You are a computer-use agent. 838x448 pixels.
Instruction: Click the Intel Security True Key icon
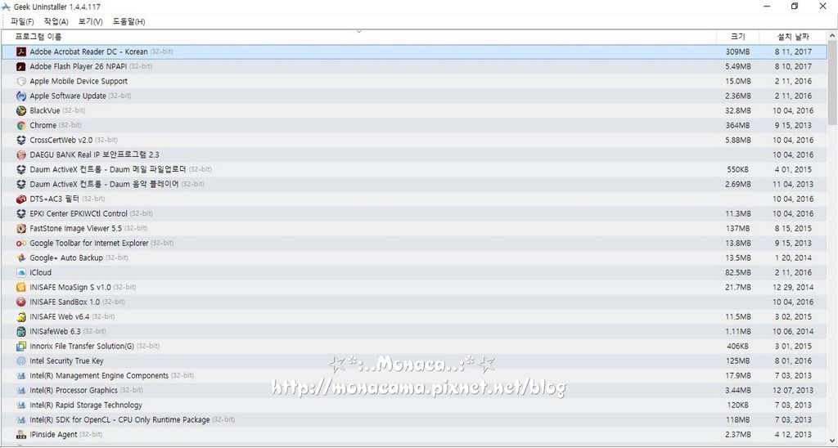click(x=20, y=361)
